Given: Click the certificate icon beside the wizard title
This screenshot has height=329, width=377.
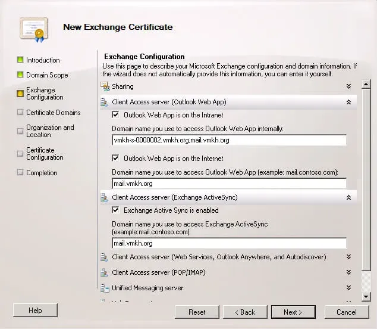Looking at the screenshot, I should [34, 30].
